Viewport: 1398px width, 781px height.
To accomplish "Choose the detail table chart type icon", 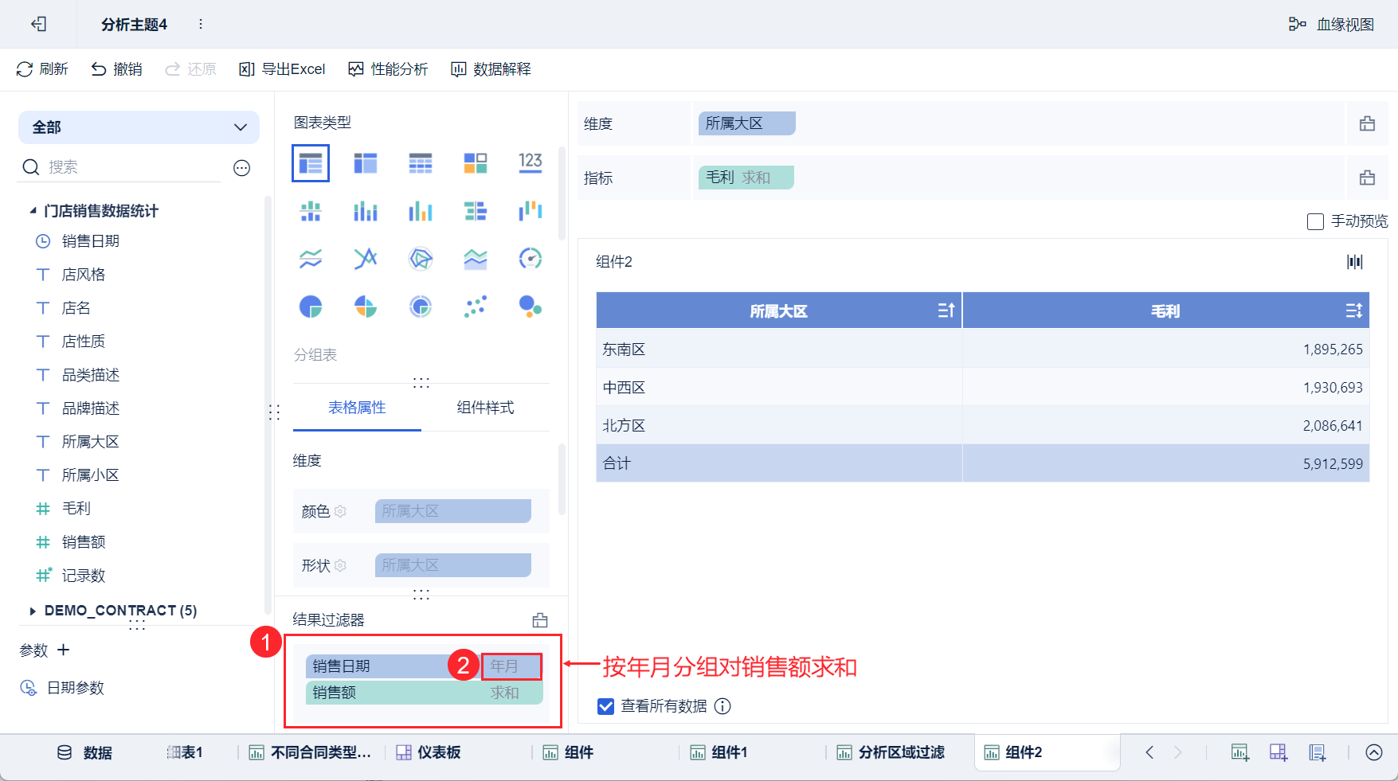I will click(421, 163).
